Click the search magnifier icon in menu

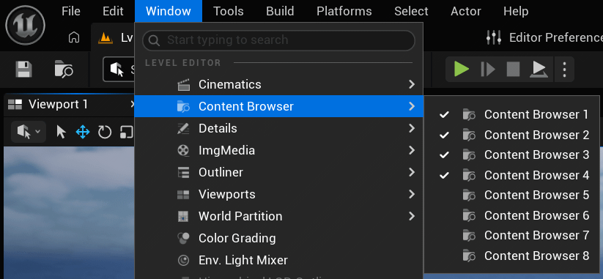154,40
